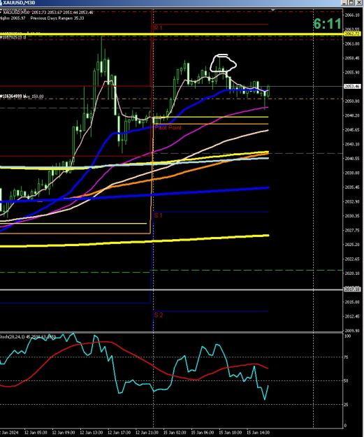Minimize the XAUUSD chart window
The height and width of the screenshot is (437, 364).
[344, 3]
